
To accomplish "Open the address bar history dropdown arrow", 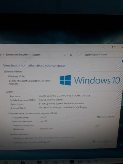I will [65, 55].
